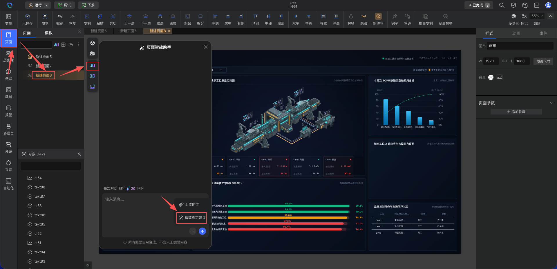
Task: Click the 添加参数 button
Action: 516,112
